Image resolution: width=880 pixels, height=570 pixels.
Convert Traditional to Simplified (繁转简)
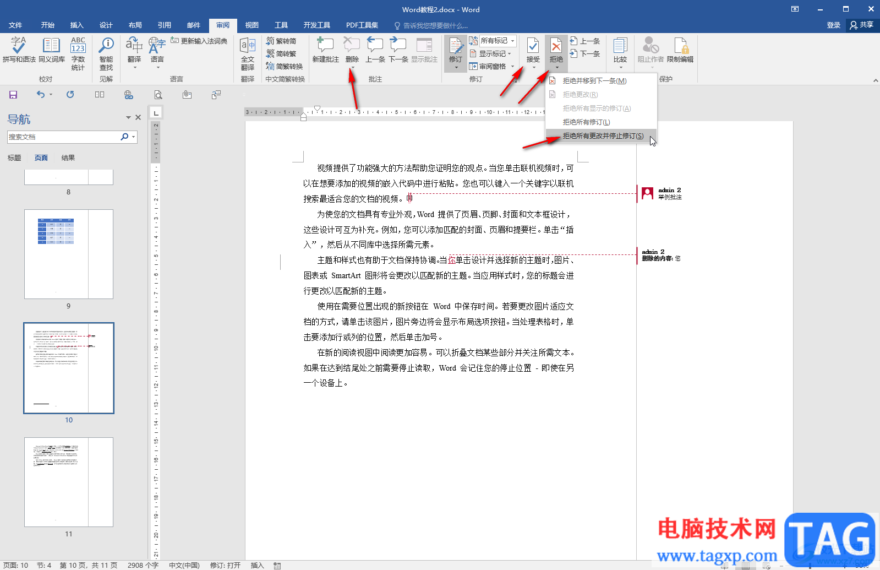point(282,41)
